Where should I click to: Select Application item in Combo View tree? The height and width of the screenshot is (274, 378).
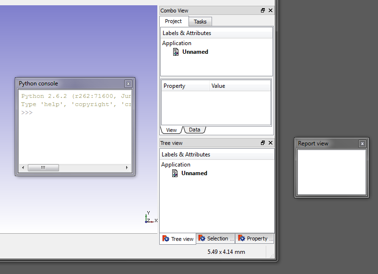pyautogui.click(x=177, y=43)
